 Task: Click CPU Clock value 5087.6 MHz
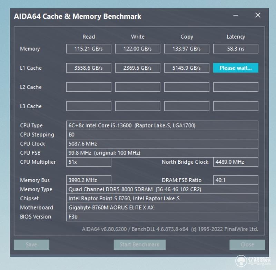(162, 144)
